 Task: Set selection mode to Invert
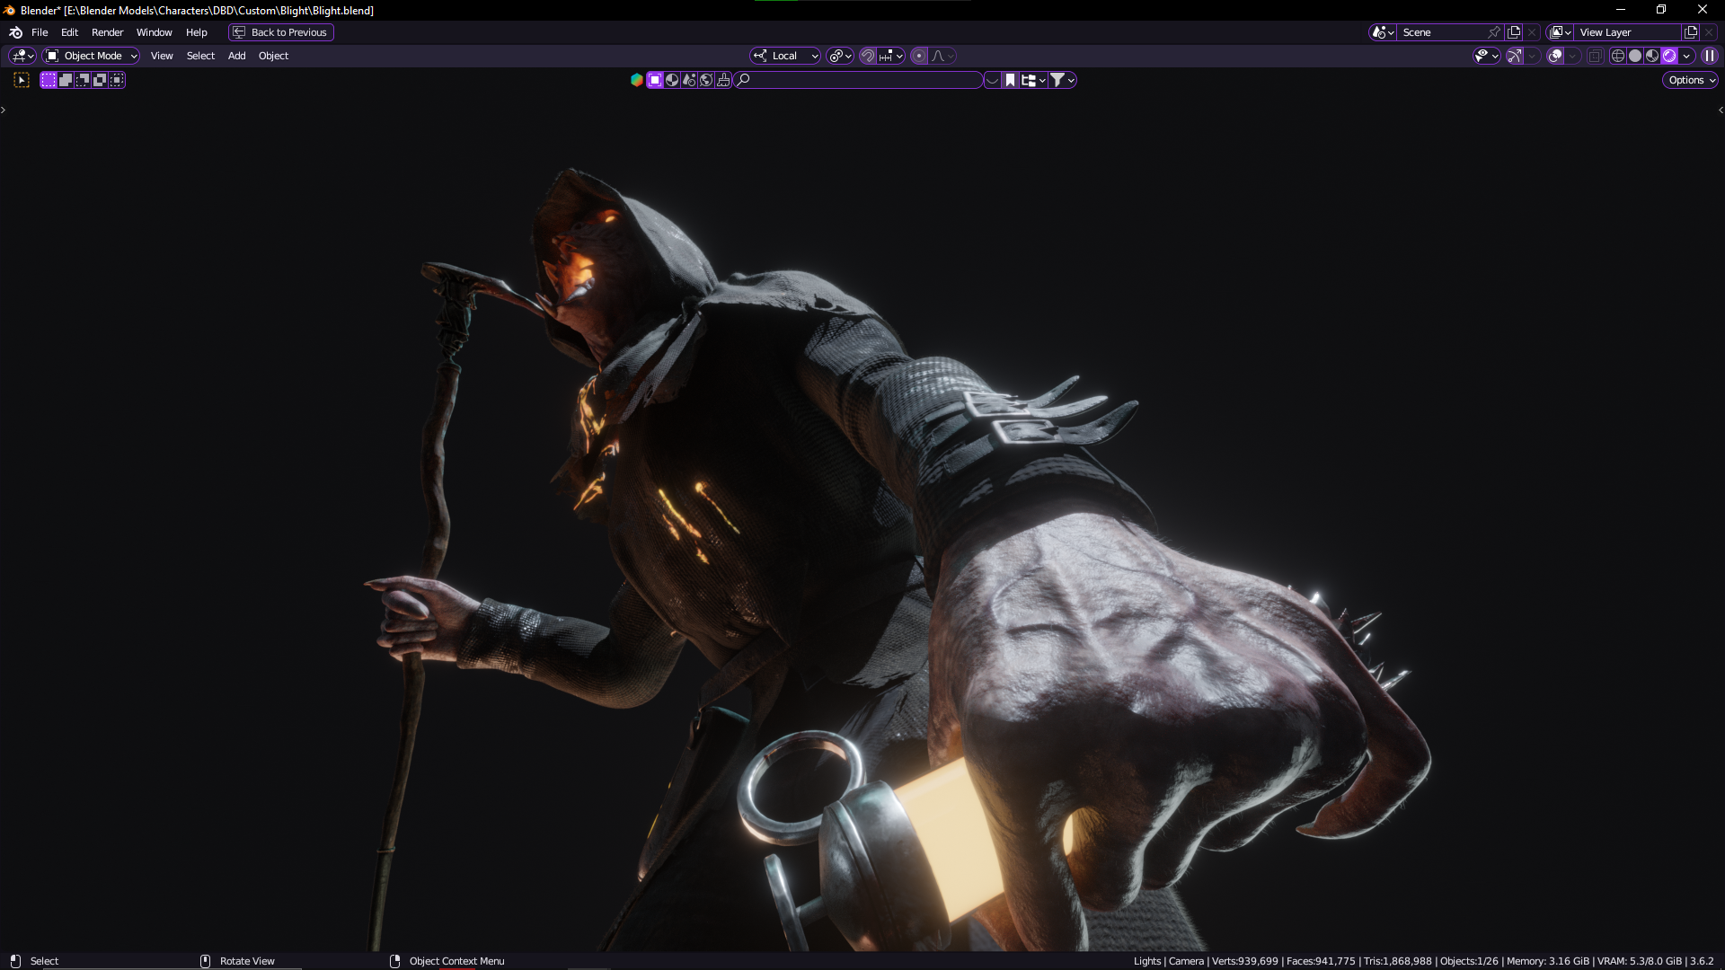100,80
